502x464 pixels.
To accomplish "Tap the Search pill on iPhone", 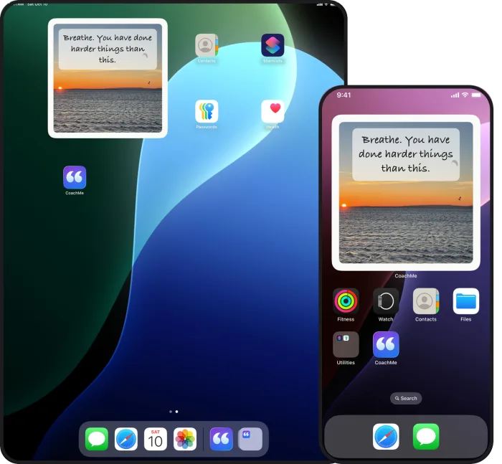I will click(406, 398).
